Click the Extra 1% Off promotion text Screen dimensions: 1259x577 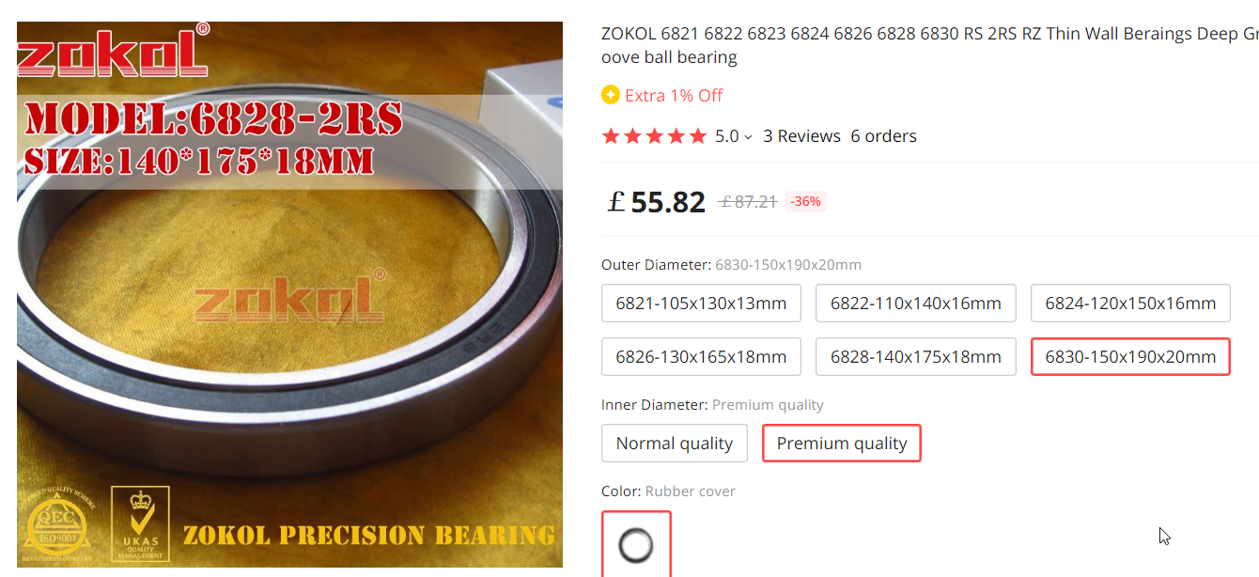pos(674,95)
